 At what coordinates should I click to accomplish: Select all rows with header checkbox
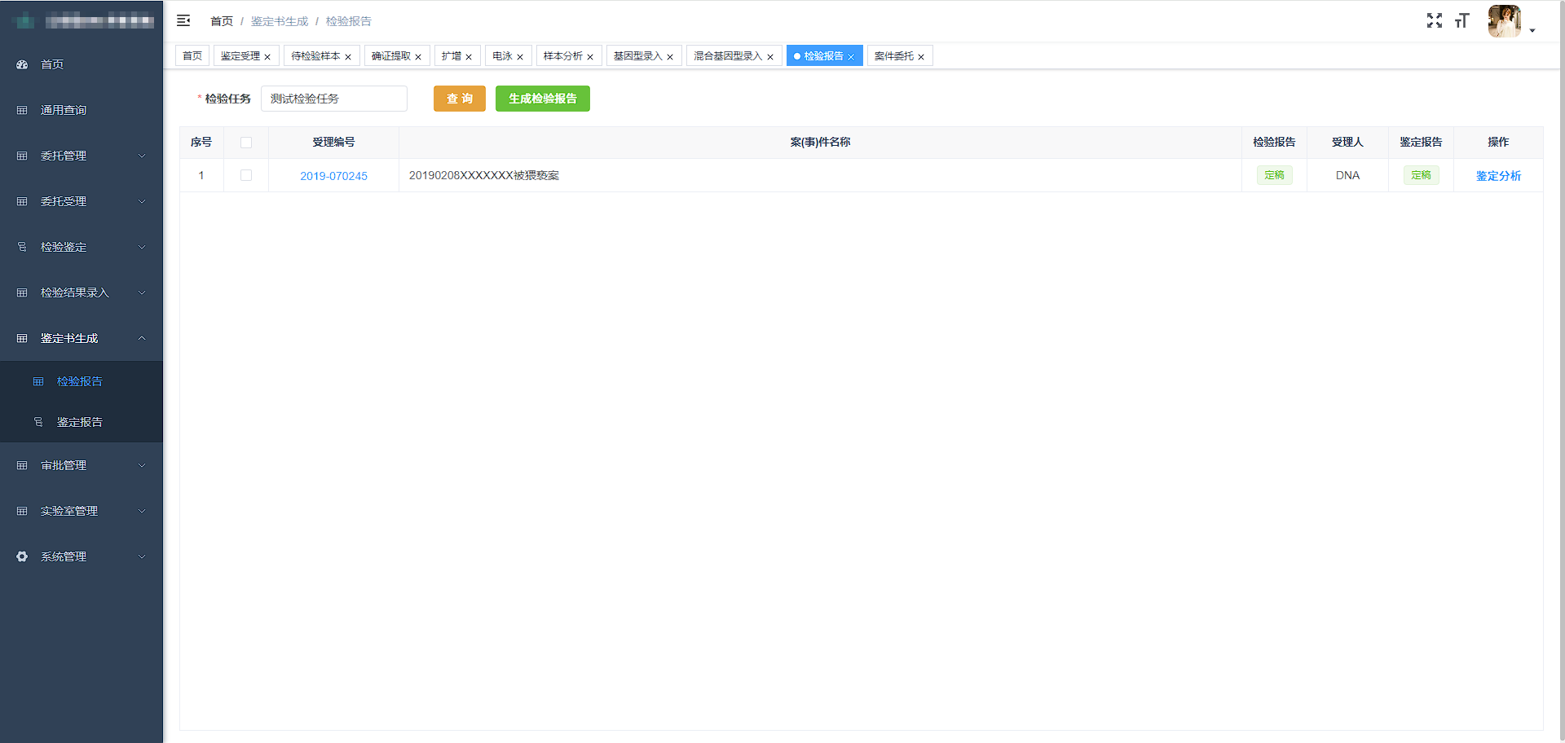point(246,143)
